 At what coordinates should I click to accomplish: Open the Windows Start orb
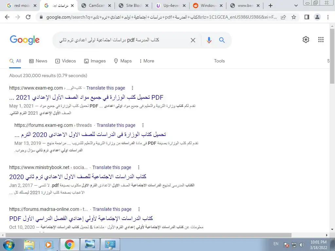[9, 244]
